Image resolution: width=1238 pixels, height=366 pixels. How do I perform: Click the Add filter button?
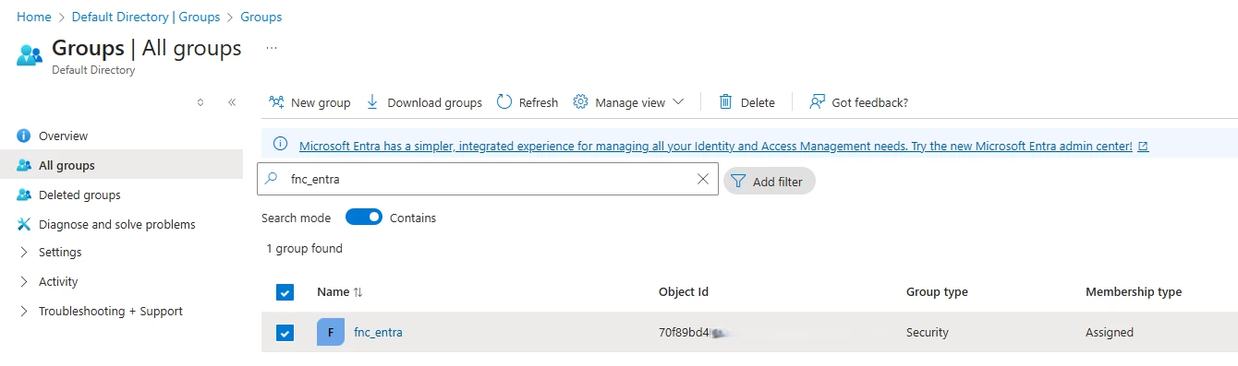pyautogui.click(x=769, y=182)
